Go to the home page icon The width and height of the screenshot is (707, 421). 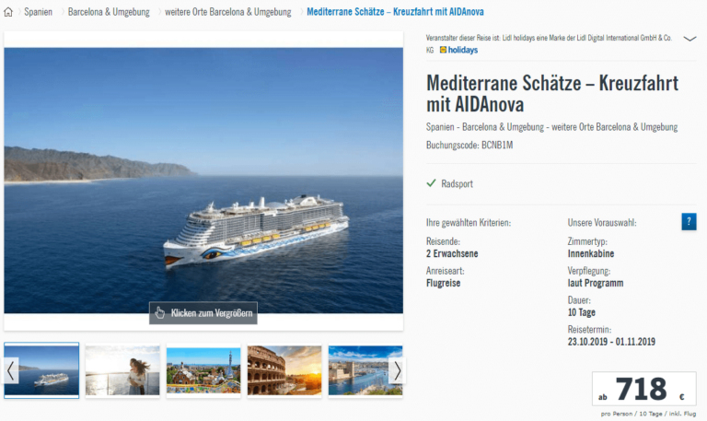point(8,12)
